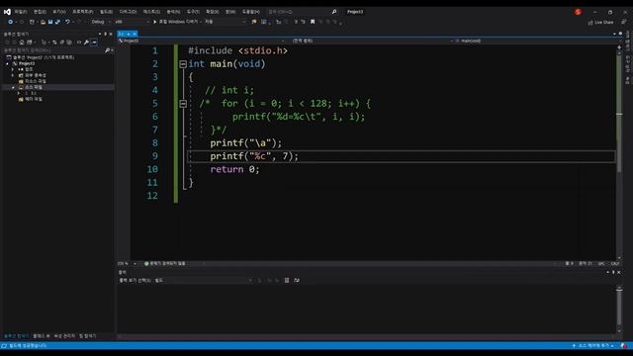Open the Project menu
Screen dimensions: 633x356
pos(83,12)
